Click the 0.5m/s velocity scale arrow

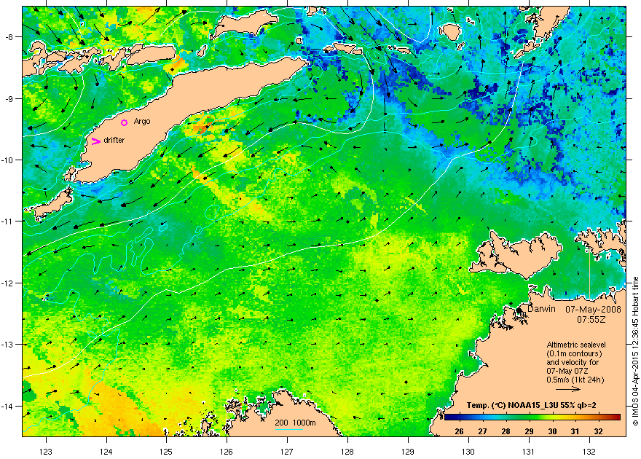click(568, 389)
